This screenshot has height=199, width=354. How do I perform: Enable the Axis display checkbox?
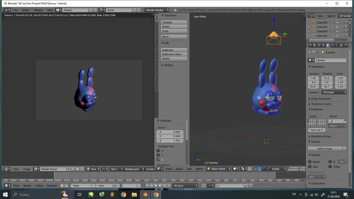tap(310, 166)
